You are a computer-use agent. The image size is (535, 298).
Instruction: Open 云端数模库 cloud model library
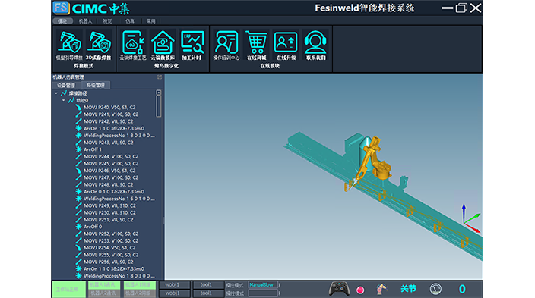pos(163,45)
